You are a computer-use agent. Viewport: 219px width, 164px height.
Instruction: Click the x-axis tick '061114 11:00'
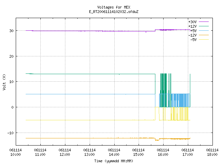(x=40, y=152)
